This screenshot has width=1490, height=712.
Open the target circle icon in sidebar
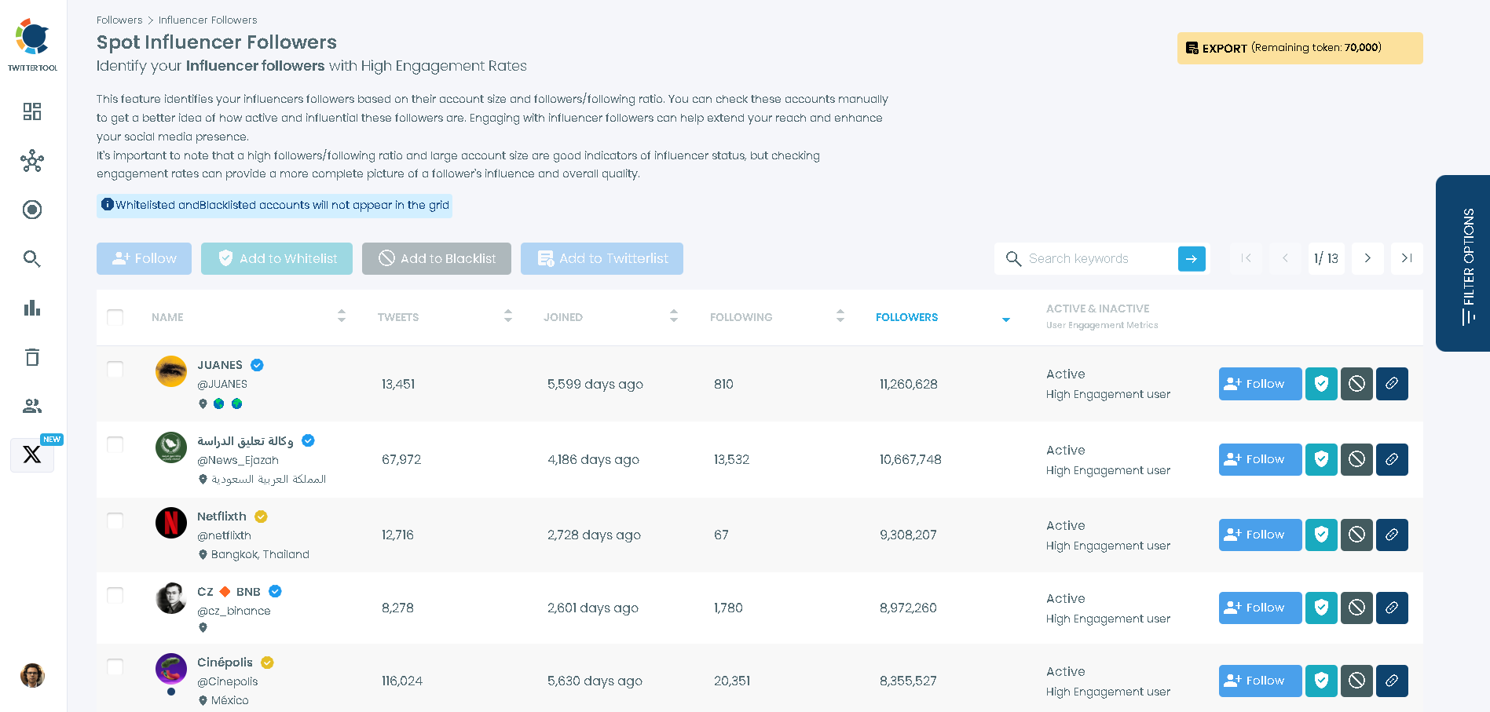click(32, 210)
